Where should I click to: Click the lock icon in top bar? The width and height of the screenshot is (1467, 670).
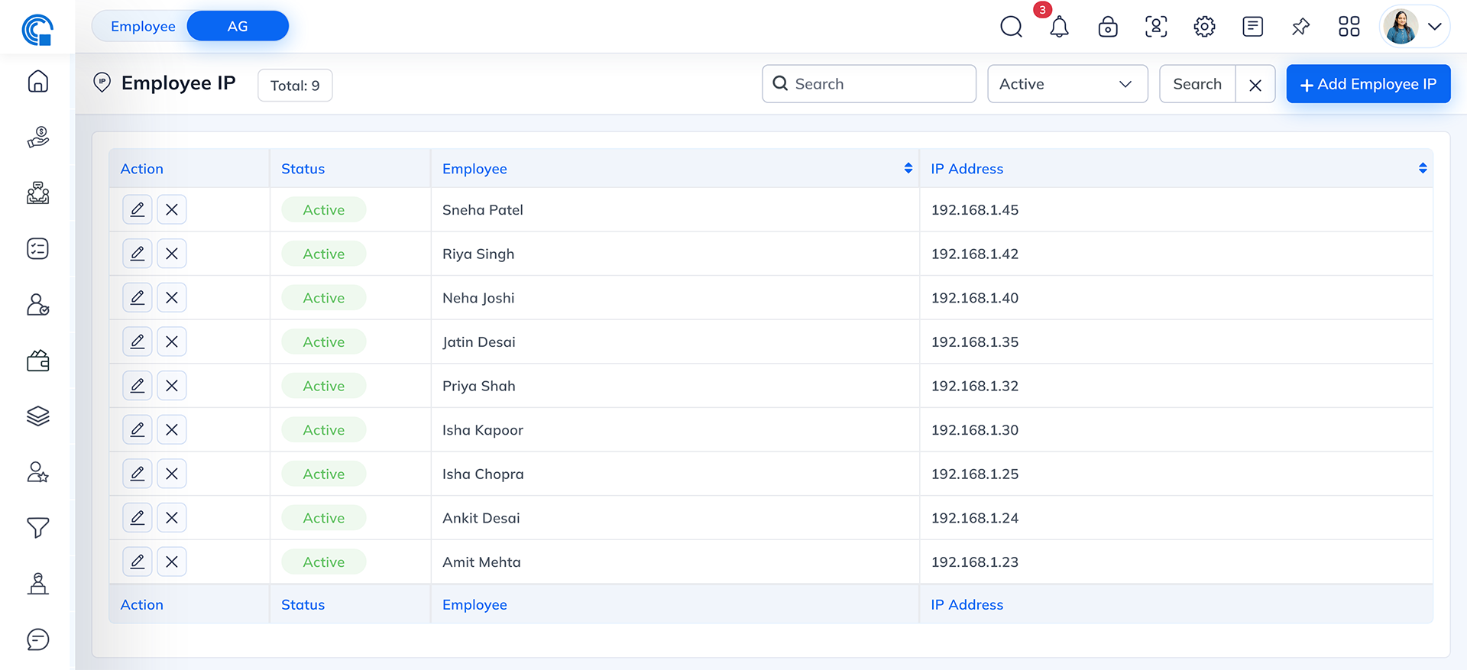[x=1107, y=27]
